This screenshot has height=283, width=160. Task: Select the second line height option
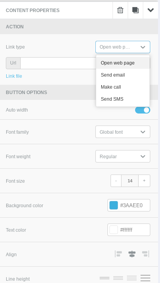(118, 278)
